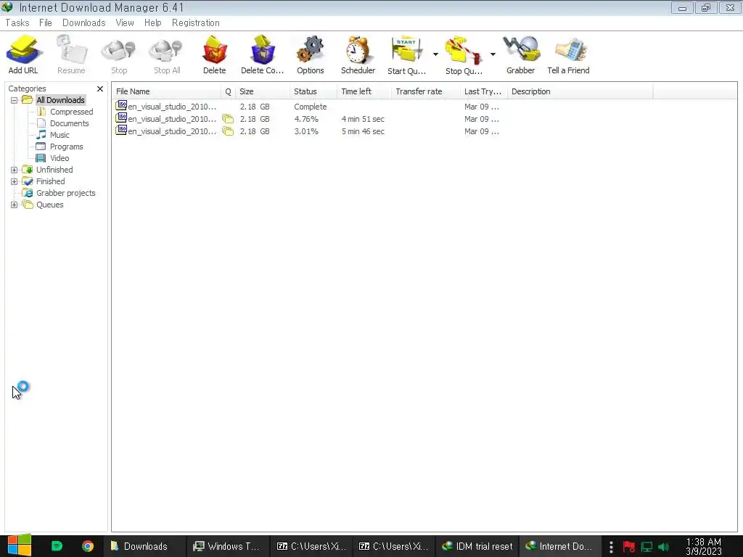Select the Finished category

click(50, 181)
